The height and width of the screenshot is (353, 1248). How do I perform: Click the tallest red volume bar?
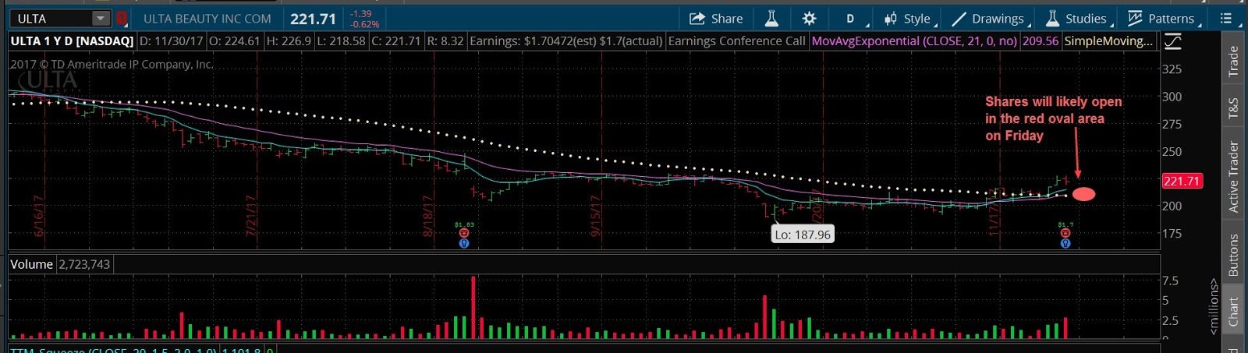click(x=473, y=307)
